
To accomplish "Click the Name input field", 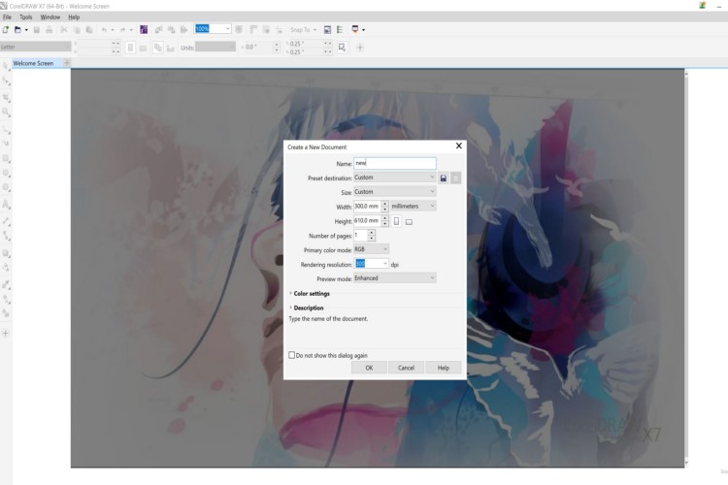I will pos(395,163).
